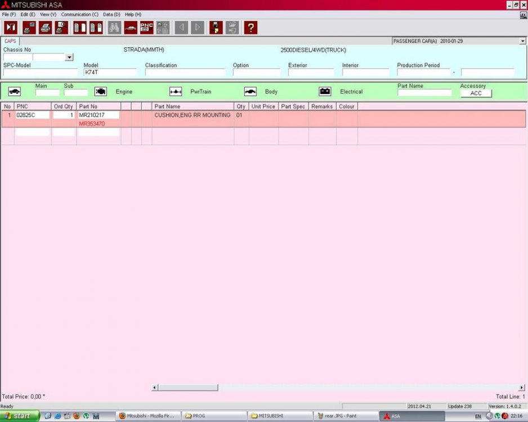Click the print-with-screen toolbar icon
528x422 pixels.
click(x=29, y=27)
